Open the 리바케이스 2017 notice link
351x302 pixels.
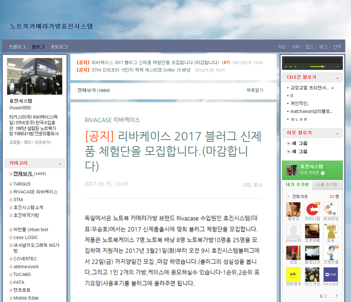pos(155,62)
